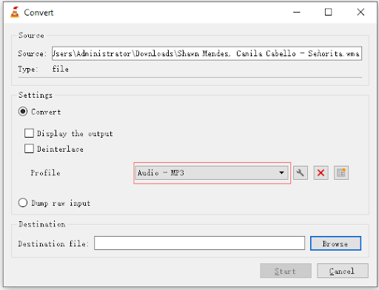
Task: Maximize the Convert window
Action: 328,12
